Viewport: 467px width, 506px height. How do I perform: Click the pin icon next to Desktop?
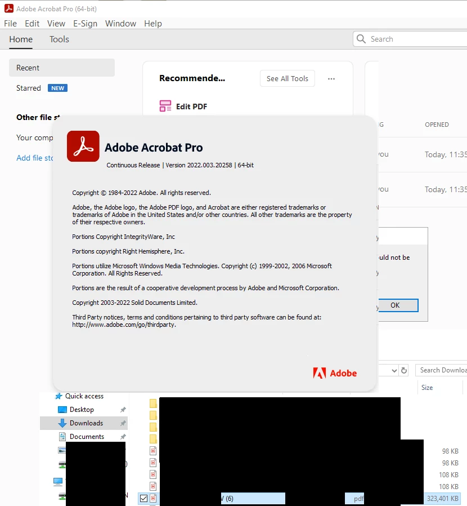point(123,410)
